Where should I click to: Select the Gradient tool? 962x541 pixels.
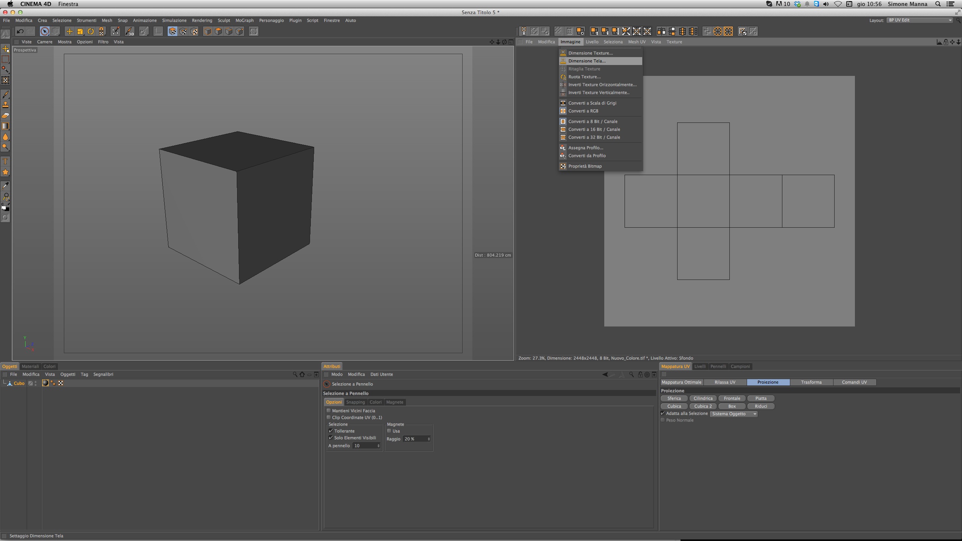point(5,126)
